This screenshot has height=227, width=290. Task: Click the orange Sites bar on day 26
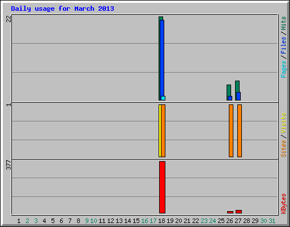(231, 131)
